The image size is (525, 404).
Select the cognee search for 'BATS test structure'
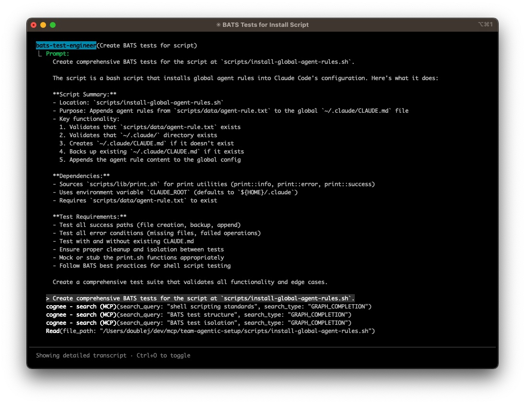198,315
